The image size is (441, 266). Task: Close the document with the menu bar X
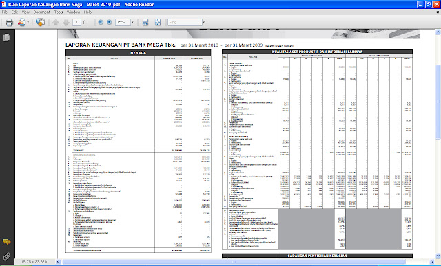tap(438, 12)
